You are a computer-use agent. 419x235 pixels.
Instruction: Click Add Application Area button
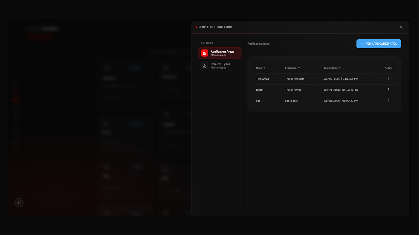379,44
